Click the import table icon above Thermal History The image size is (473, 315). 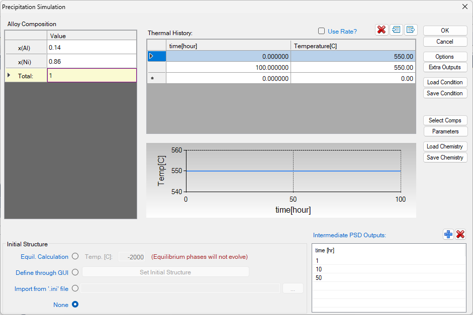click(396, 30)
